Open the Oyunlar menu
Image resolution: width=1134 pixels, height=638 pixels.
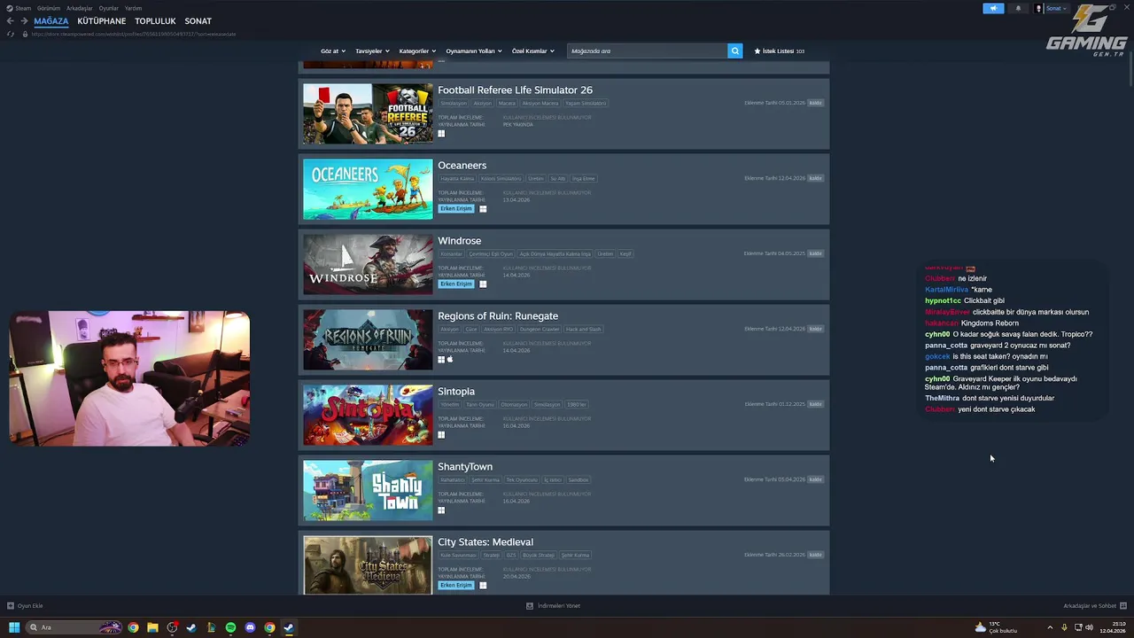108,8
